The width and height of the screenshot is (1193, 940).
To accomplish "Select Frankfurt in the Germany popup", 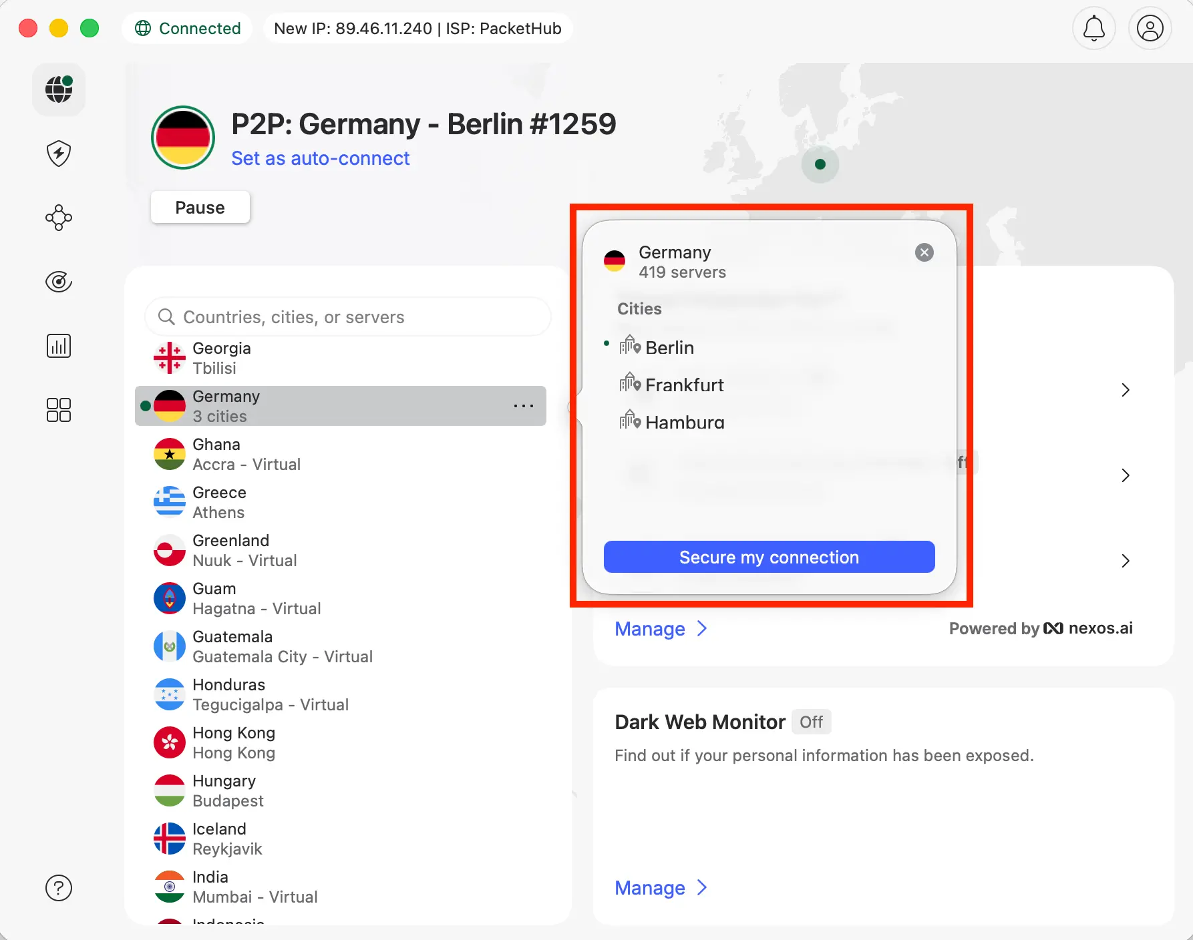I will [x=684, y=385].
